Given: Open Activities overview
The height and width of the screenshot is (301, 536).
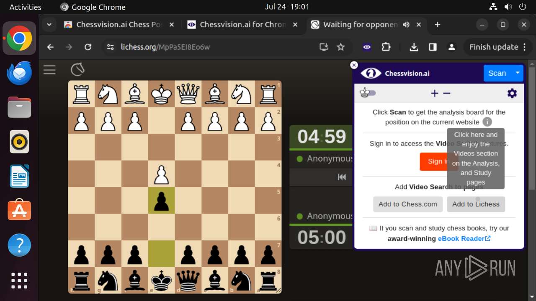Looking at the screenshot, I should pyautogui.click(x=26, y=7).
